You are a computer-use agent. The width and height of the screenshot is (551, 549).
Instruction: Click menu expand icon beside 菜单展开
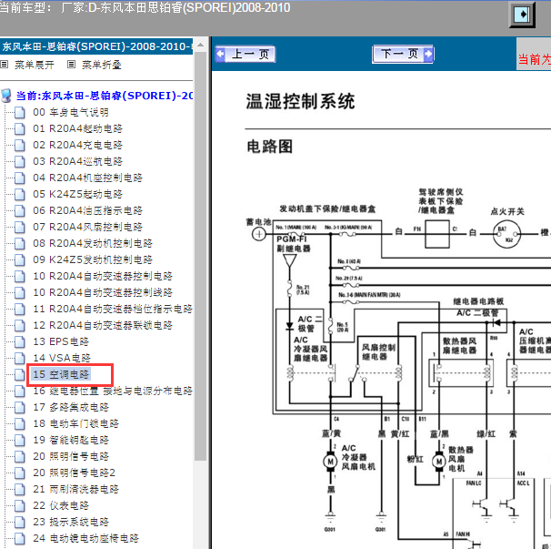coord(5,65)
